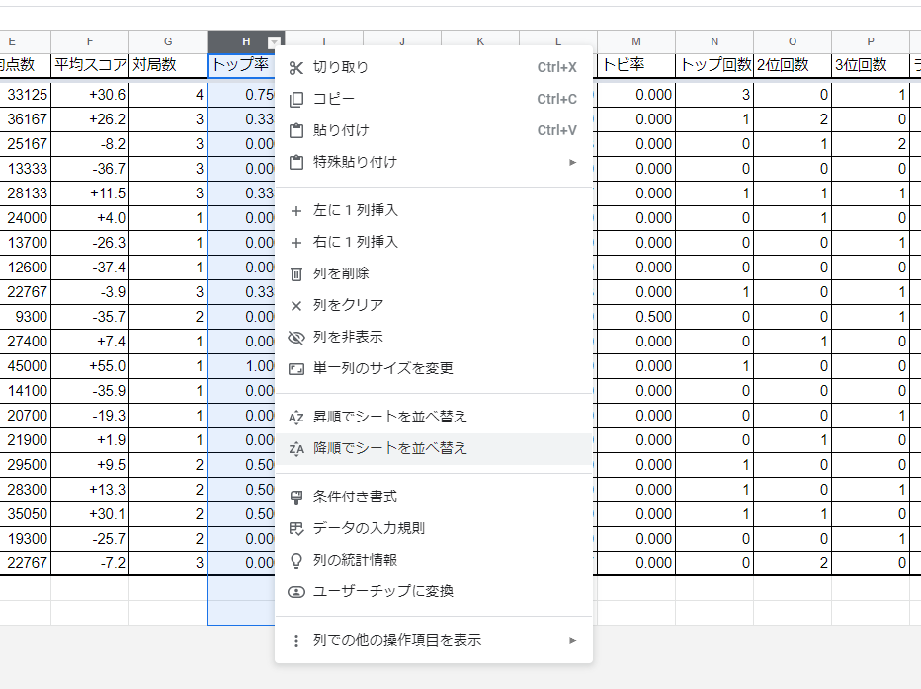This screenshot has width=921, height=689.
Task: Click the clipboard icon beside 貼り付け
Action: click(296, 130)
